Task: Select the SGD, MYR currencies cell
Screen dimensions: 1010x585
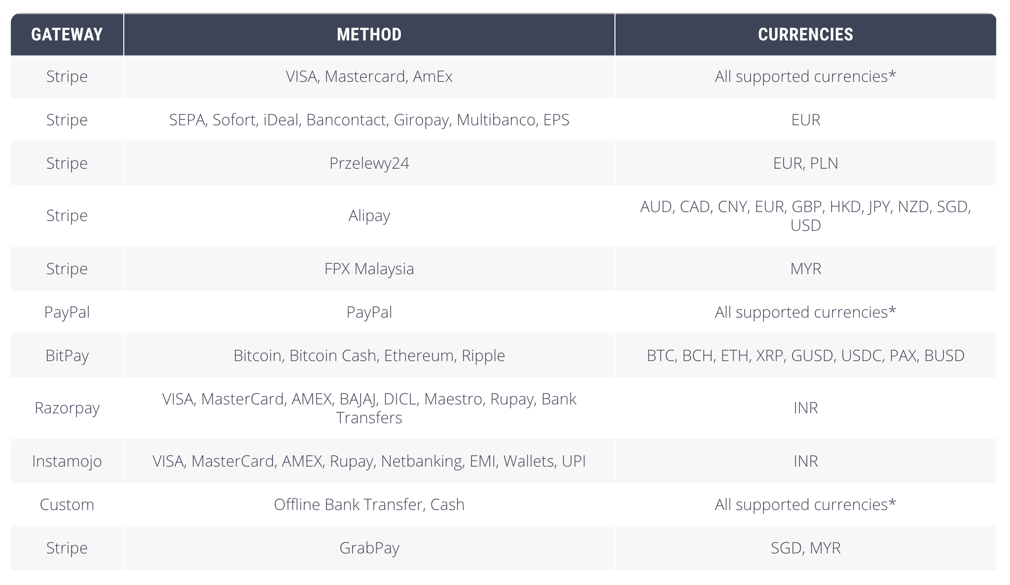Action: pyautogui.click(x=806, y=548)
